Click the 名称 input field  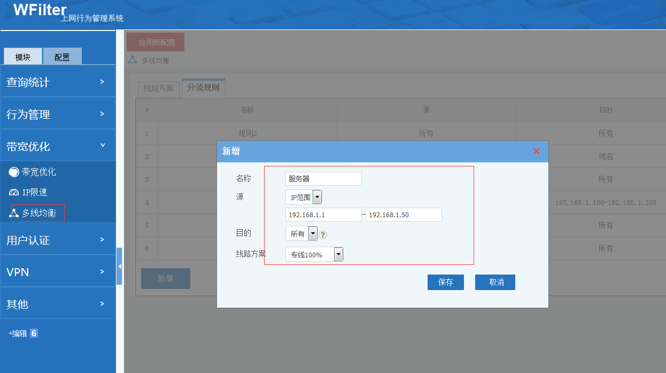[x=323, y=179]
